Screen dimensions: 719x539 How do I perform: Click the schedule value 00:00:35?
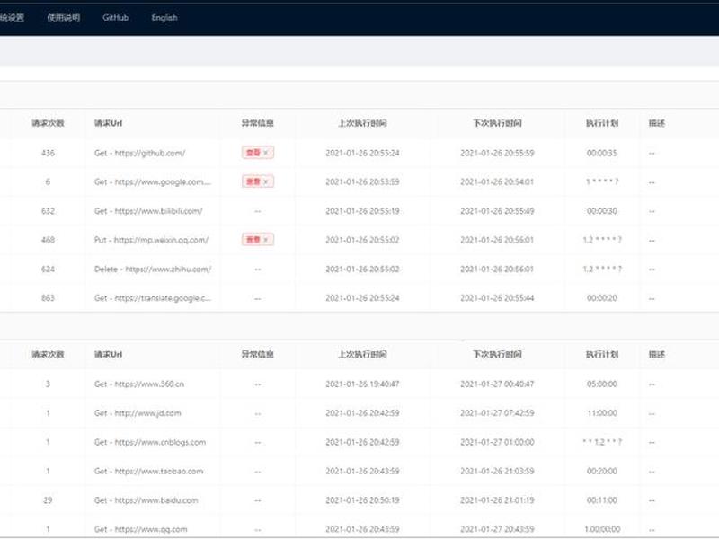coord(602,153)
